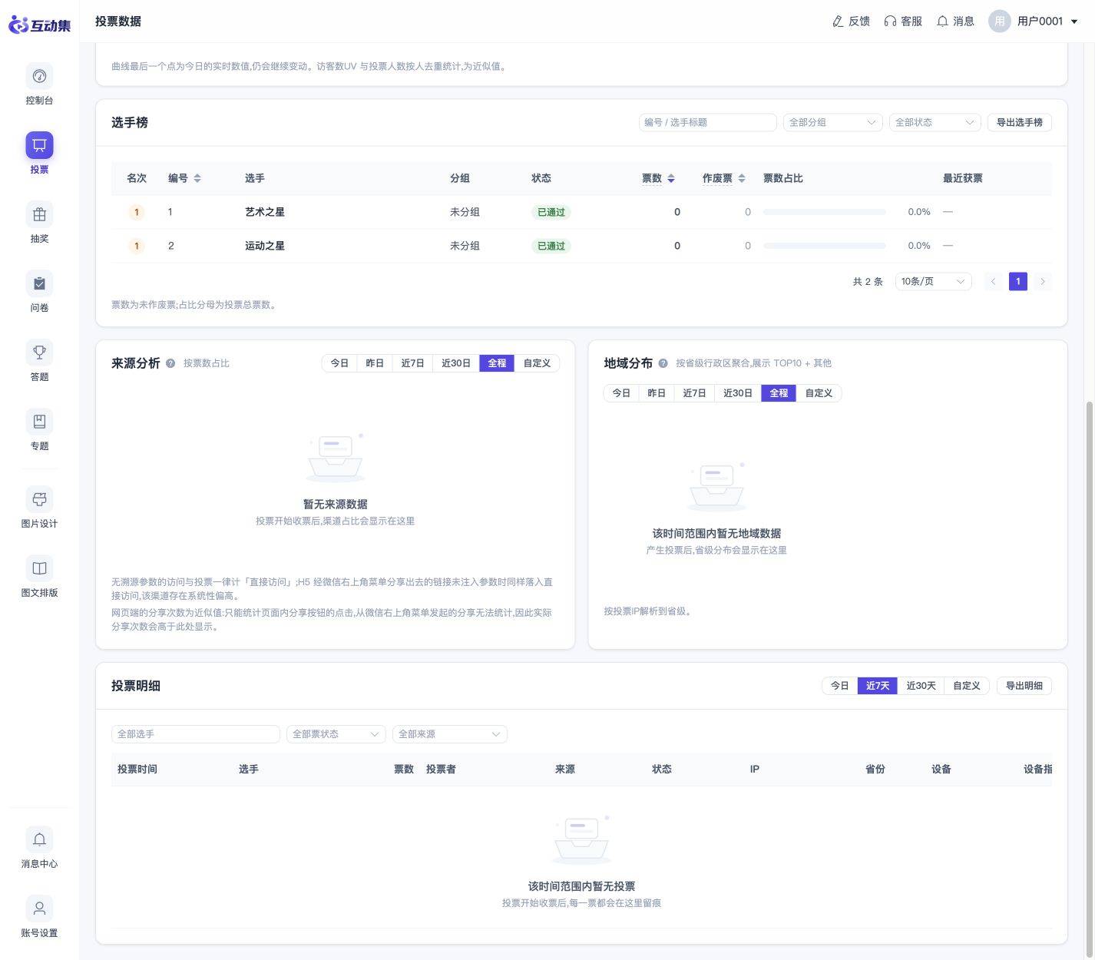
Task: Open the 问卷 clipboard icon
Action: 39,283
